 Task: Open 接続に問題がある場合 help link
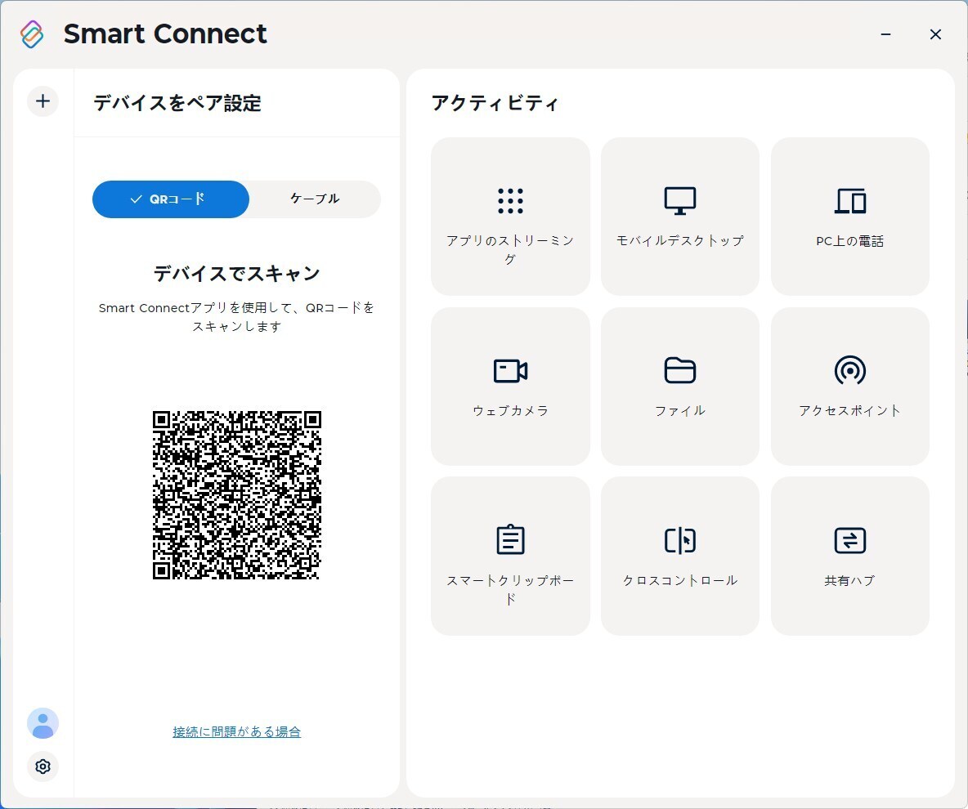236,732
